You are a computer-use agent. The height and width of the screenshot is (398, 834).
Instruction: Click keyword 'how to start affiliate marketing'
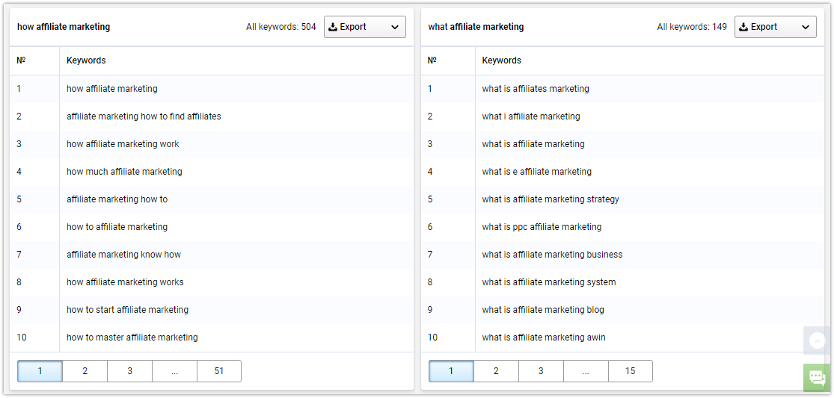tap(128, 310)
